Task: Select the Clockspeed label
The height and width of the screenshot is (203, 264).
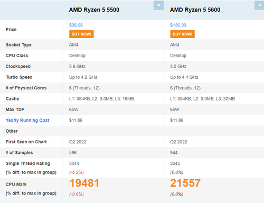Action: (x=18, y=67)
